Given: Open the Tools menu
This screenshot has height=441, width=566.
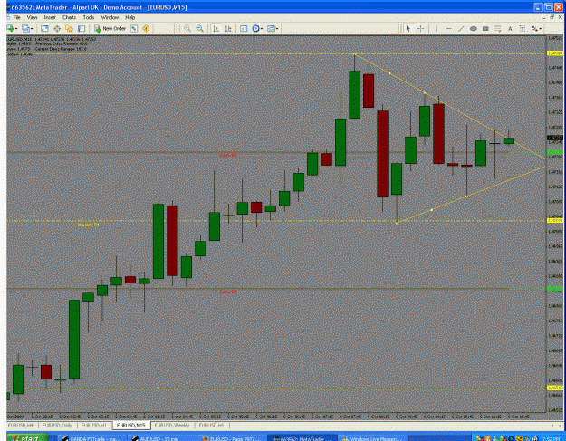Looking at the screenshot, I should [89, 17].
